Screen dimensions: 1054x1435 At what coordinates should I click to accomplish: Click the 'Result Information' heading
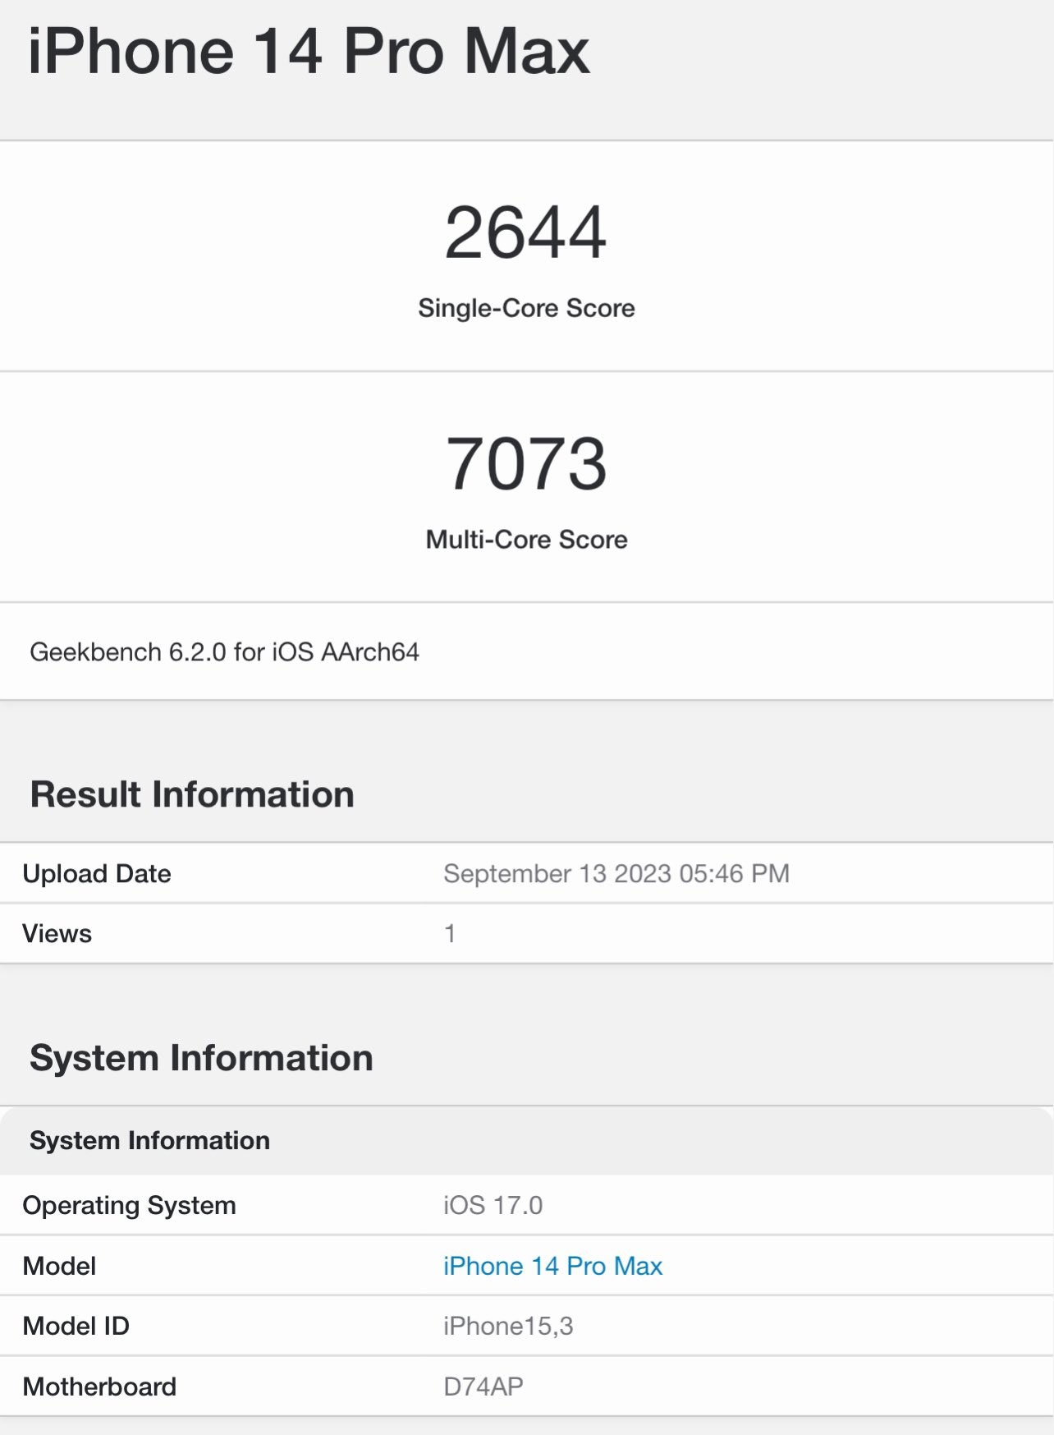click(192, 794)
